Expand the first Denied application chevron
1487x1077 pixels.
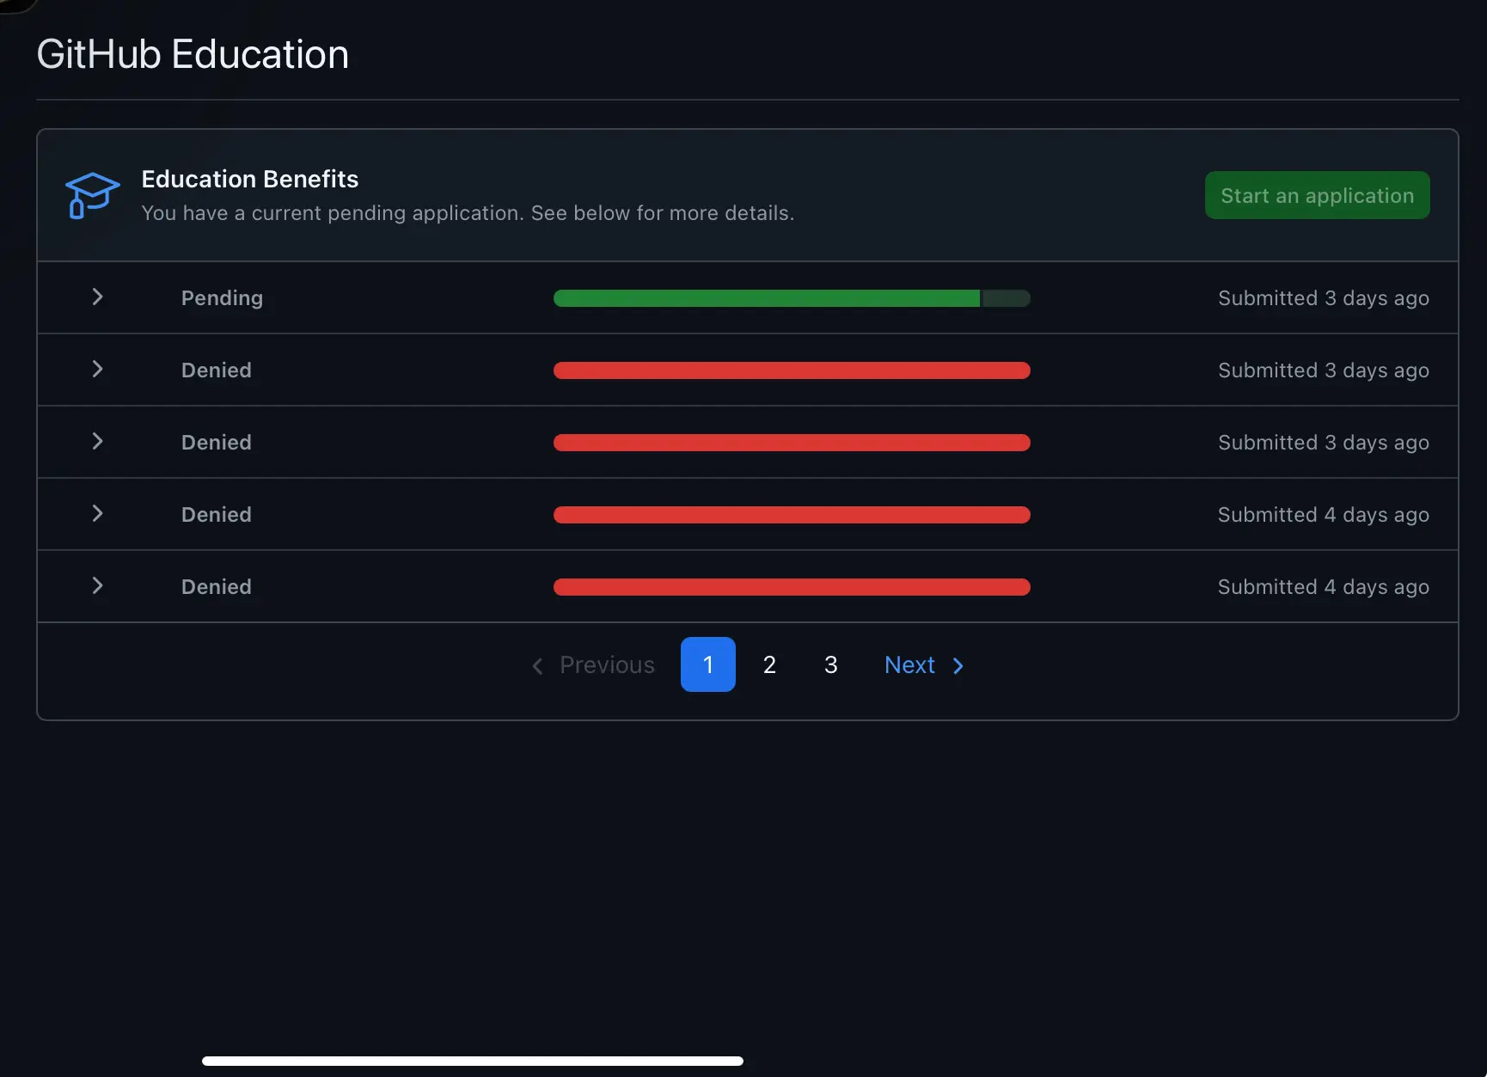[x=98, y=370]
